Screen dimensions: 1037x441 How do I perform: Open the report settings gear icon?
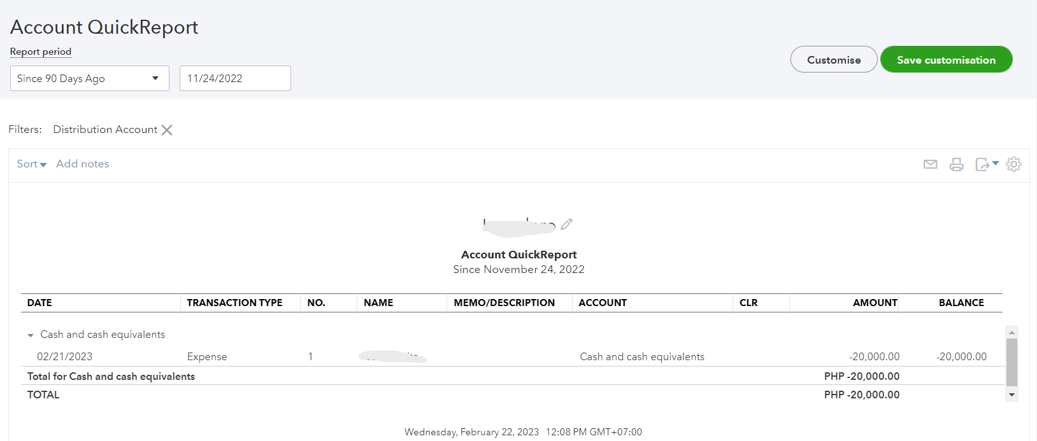1013,164
